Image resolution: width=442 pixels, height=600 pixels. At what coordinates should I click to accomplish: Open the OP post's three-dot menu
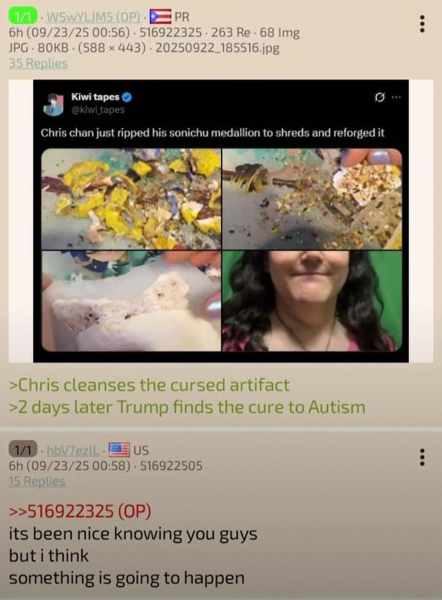click(422, 23)
